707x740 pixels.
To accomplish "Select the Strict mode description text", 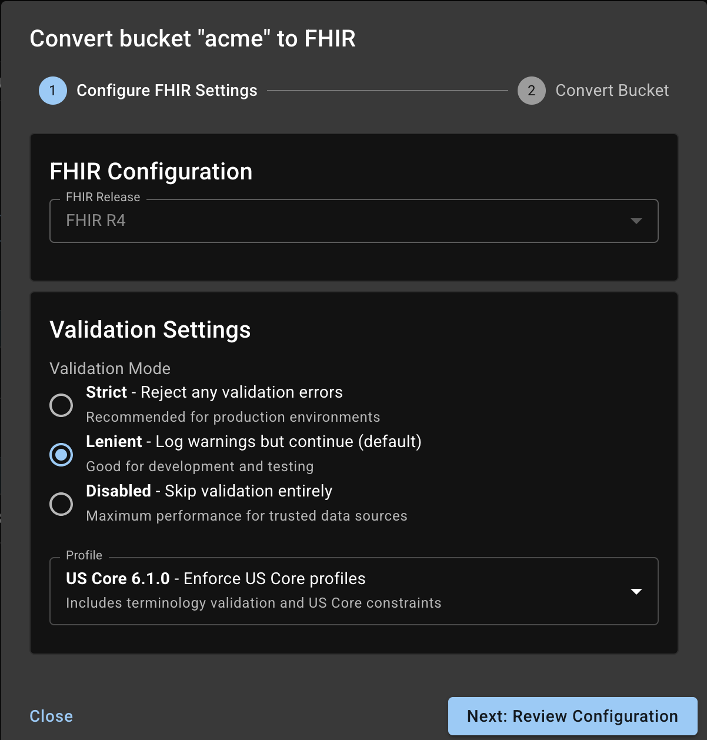I will click(x=233, y=417).
